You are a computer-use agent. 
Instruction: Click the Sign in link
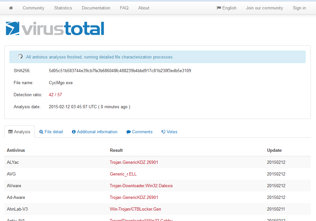tap(299, 8)
